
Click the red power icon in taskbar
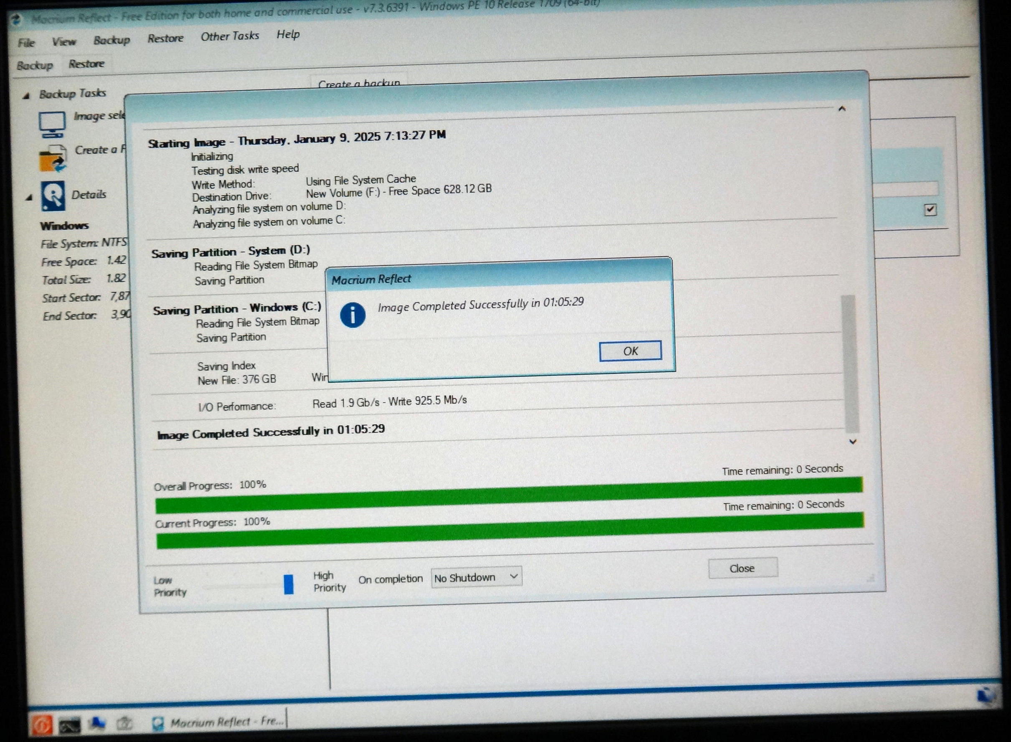point(42,724)
